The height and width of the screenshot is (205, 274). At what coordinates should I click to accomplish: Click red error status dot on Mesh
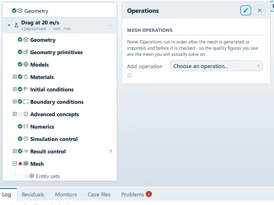[20, 164]
